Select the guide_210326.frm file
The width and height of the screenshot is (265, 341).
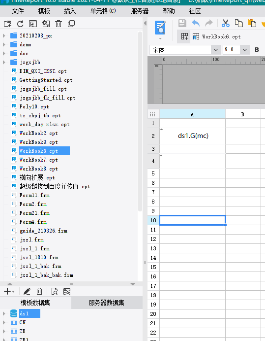43,231
